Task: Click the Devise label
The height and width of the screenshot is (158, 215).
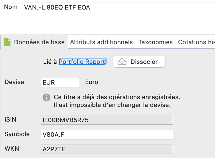Action: coord(14,82)
